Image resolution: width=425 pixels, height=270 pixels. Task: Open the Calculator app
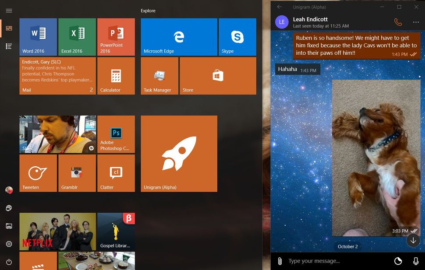[116, 76]
